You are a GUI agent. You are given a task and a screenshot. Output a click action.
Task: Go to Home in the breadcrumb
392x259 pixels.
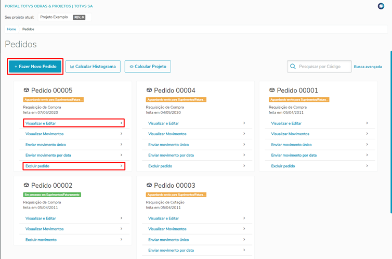tap(11, 29)
